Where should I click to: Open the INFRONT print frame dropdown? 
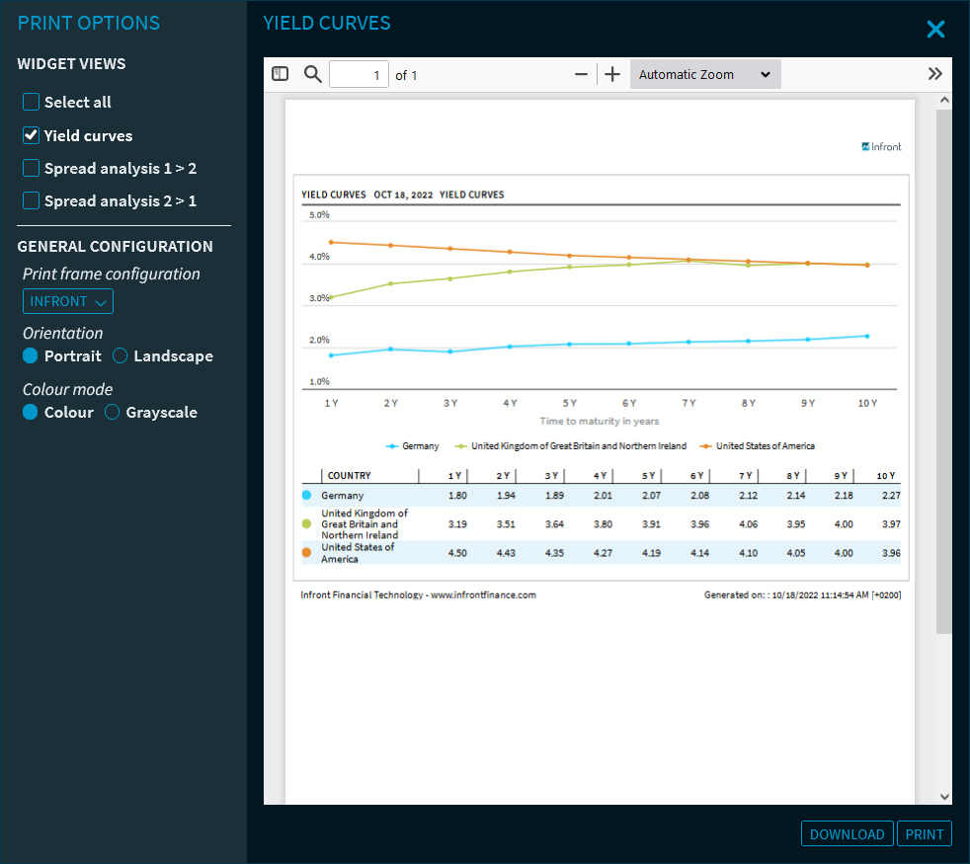[68, 301]
